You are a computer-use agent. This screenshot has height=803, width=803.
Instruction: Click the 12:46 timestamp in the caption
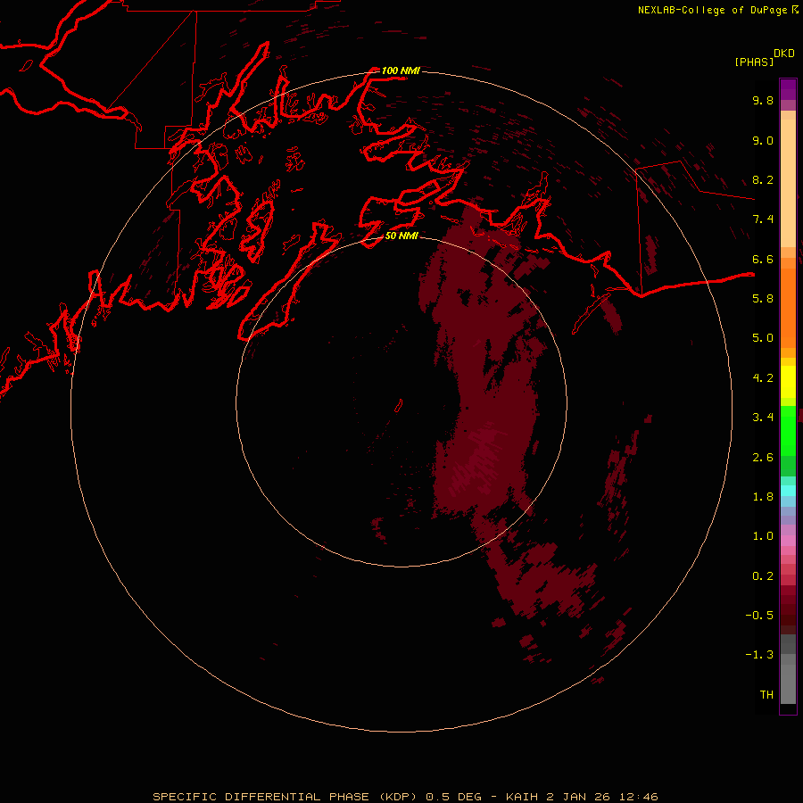click(x=639, y=797)
